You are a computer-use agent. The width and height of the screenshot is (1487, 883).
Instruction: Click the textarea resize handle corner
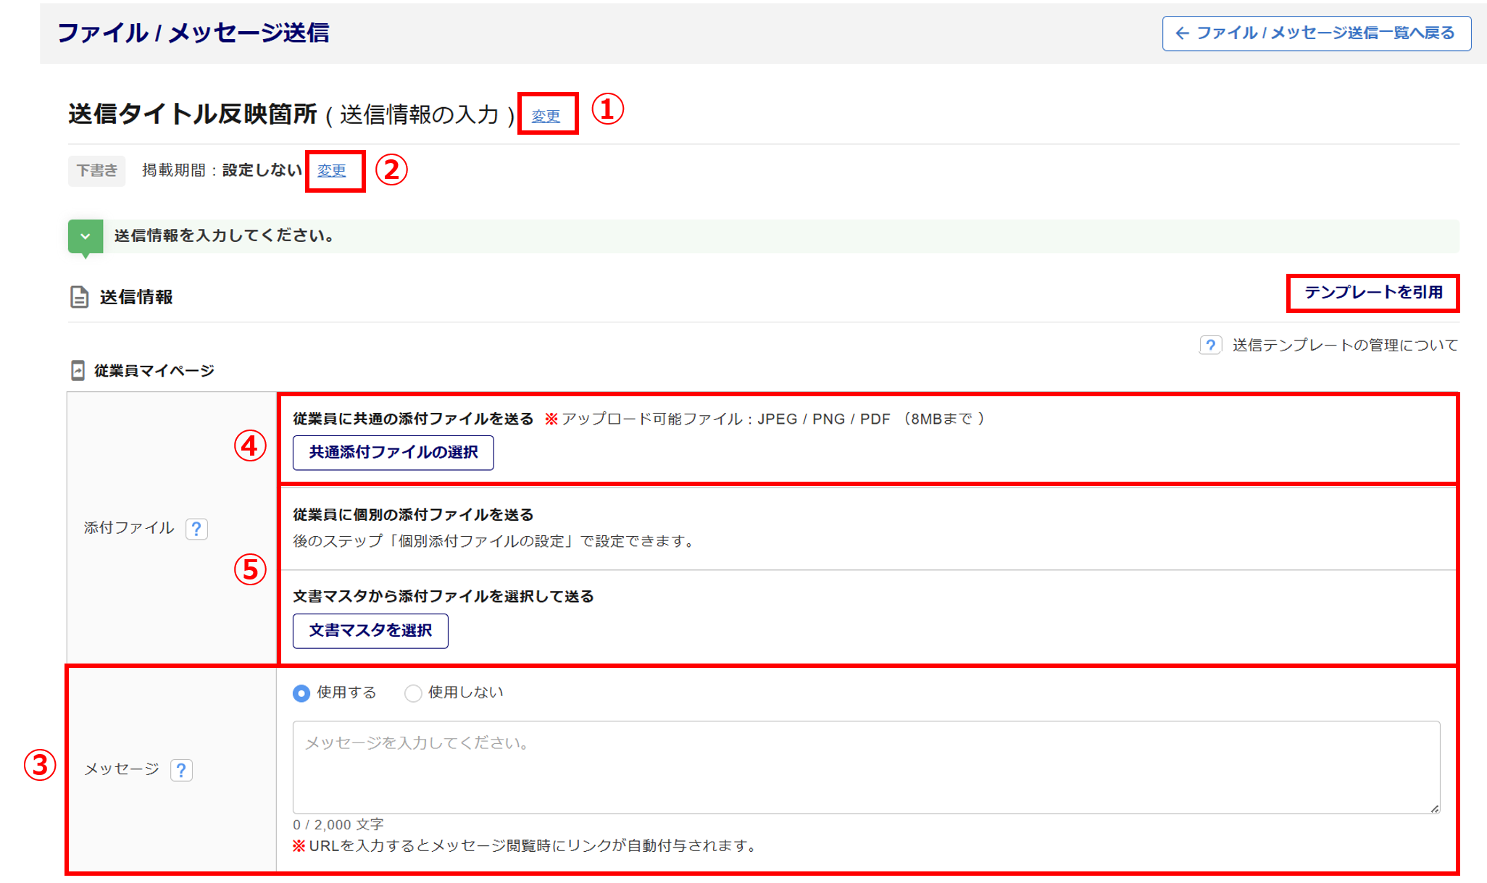[1434, 808]
